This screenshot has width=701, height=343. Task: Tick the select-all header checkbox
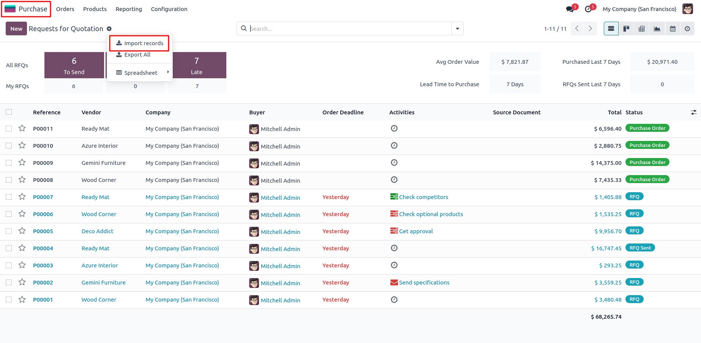[9, 112]
